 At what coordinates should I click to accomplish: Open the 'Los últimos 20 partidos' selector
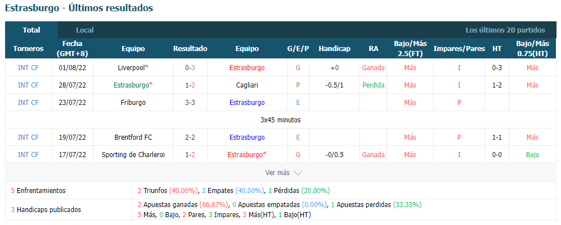(505, 30)
